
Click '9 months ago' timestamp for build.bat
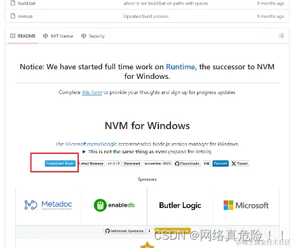(x=271, y=3)
